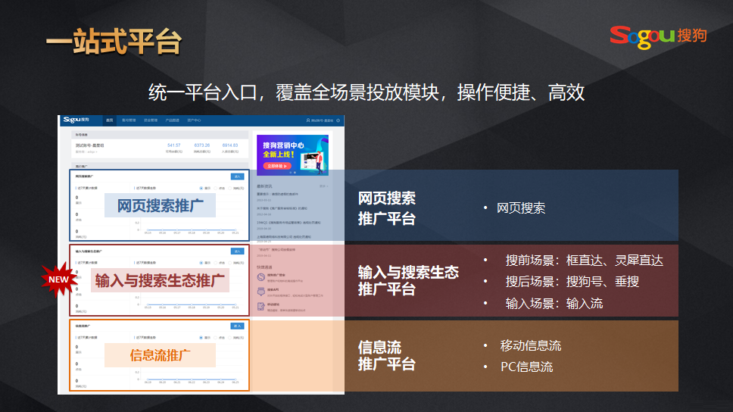Click the large 信息流推广 overlay label
Image resolution: width=733 pixels, height=412 pixels.
(x=160, y=355)
